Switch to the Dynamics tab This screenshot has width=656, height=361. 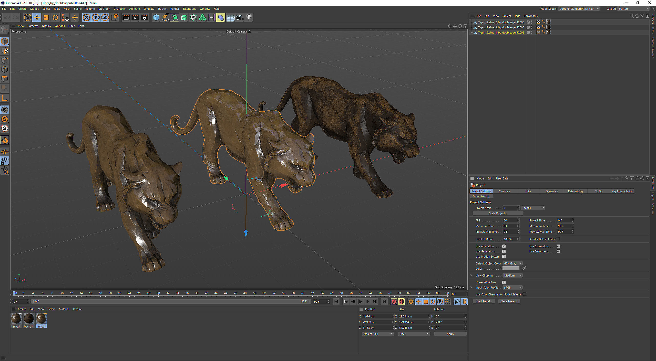click(551, 191)
